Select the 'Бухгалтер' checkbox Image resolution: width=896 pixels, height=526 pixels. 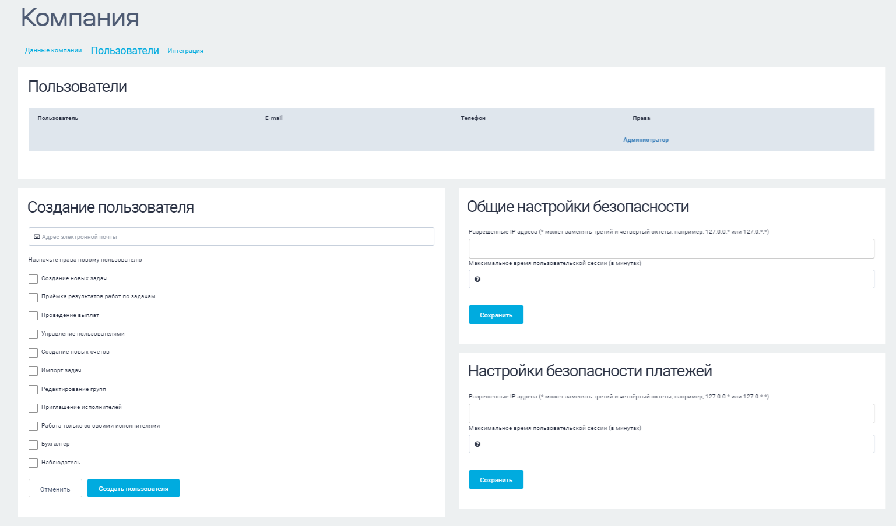tap(33, 444)
